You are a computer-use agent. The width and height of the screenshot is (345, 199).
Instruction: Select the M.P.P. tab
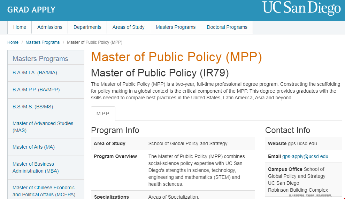(103, 114)
